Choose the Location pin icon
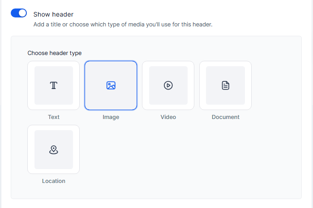The image size is (313, 208). point(53,149)
